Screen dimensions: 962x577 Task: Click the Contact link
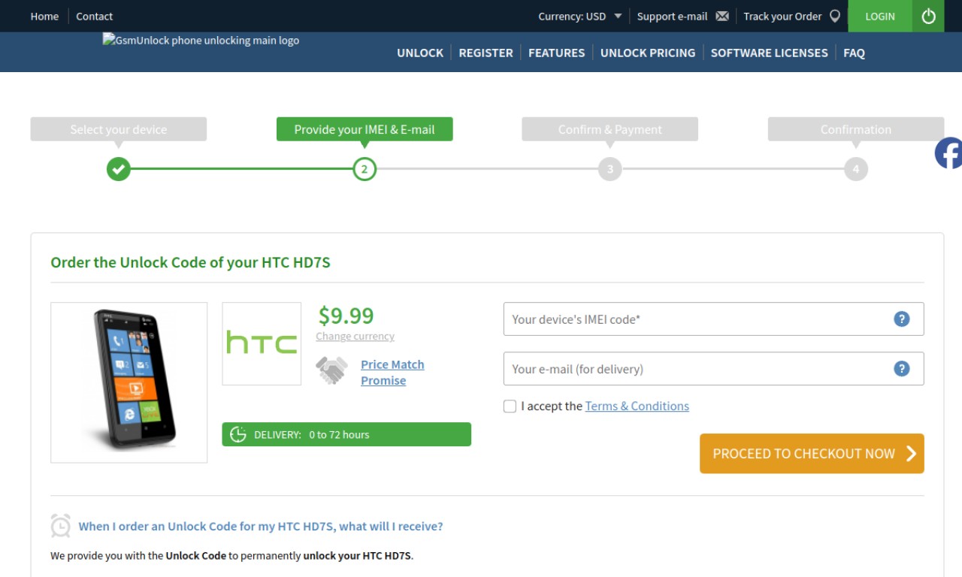(94, 16)
